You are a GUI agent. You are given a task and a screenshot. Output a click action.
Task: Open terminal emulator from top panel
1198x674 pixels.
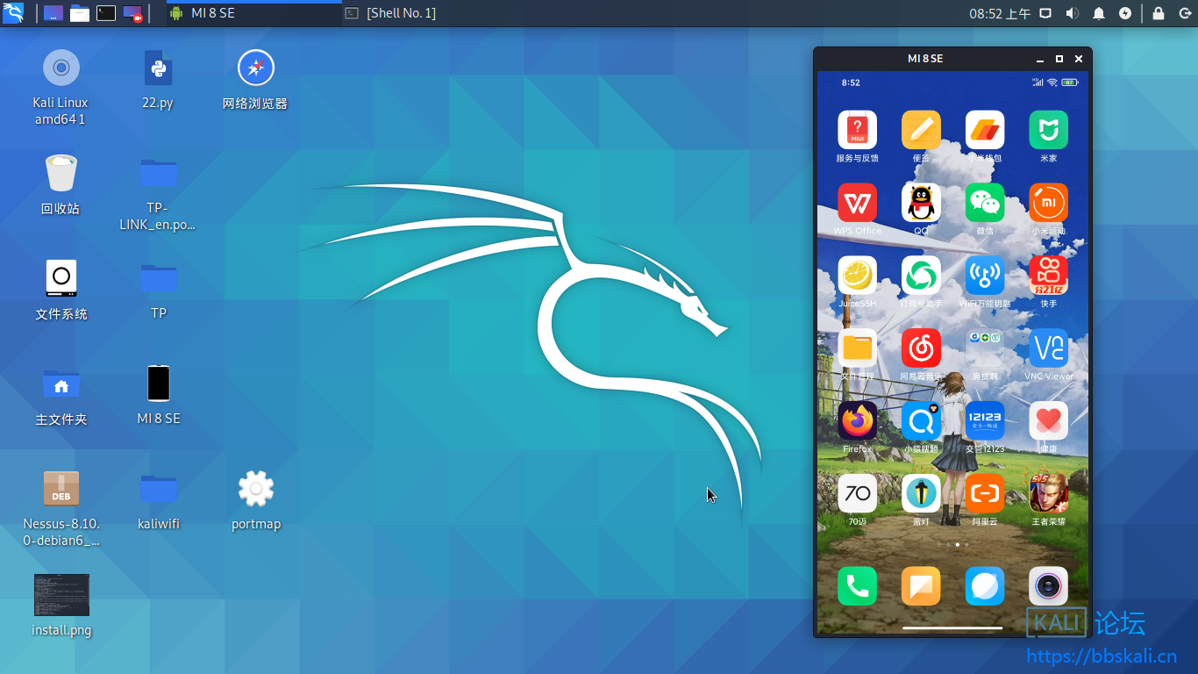coord(106,13)
